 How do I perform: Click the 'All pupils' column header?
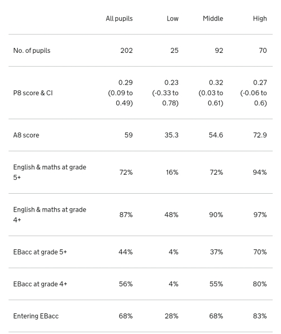pyautogui.click(x=119, y=18)
